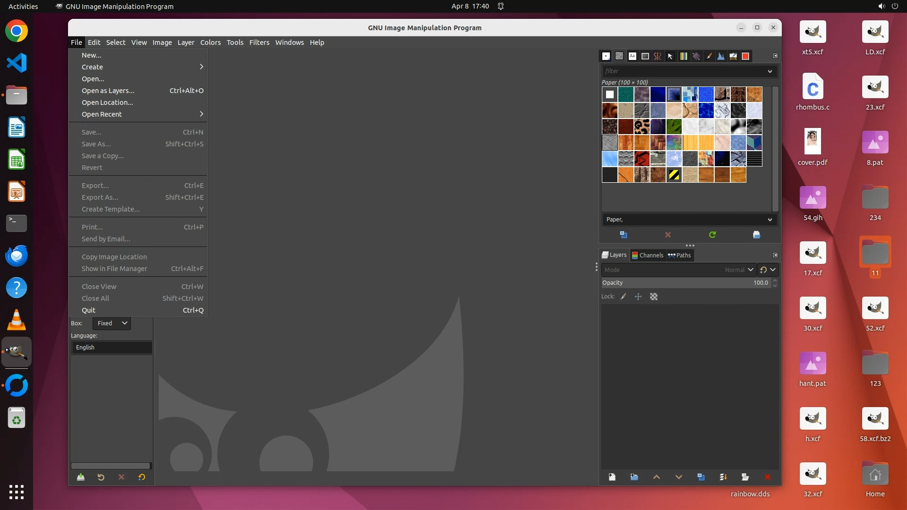
Task: Open the Paper tag dropdown
Action: point(770,220)
